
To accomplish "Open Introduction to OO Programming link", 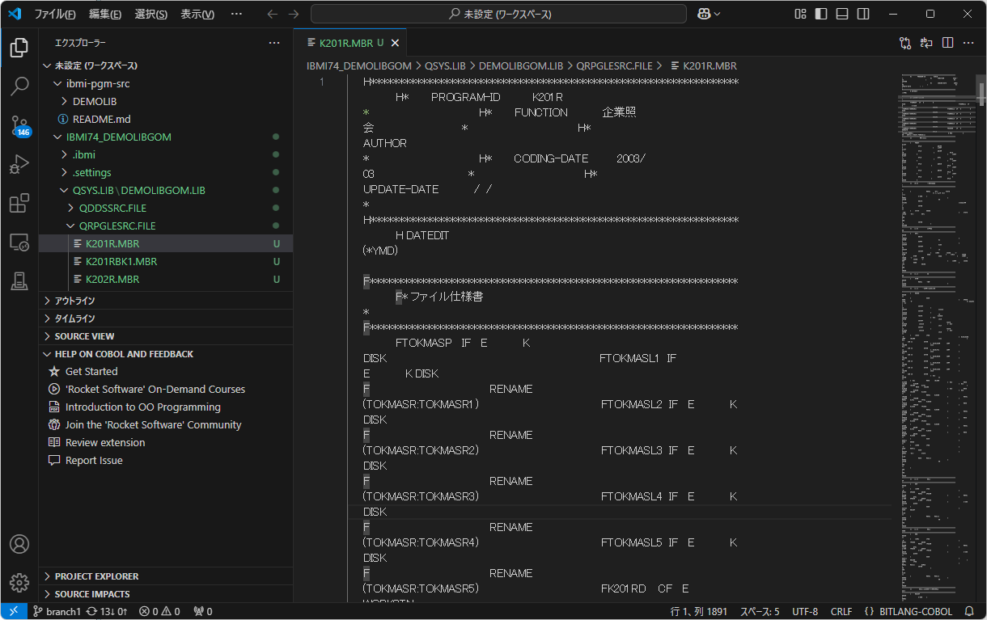I will point(166,407).
